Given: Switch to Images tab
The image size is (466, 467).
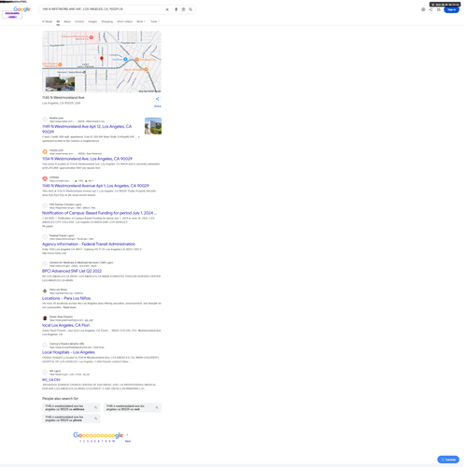Looking at the screenshot, I should (92, 21).
